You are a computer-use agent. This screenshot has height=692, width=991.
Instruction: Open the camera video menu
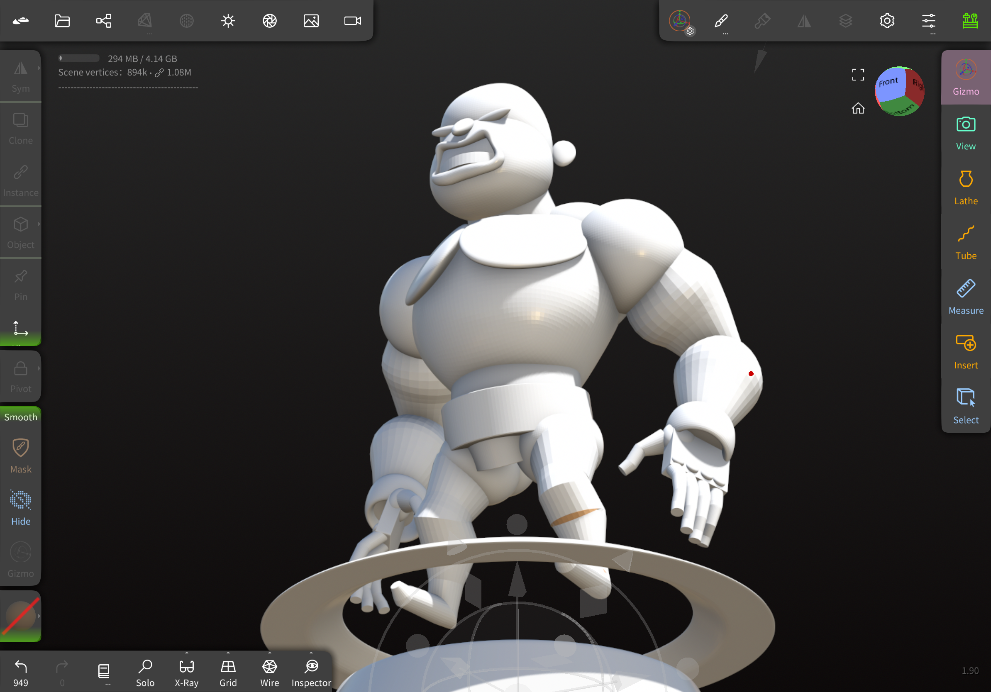pyautogui.click(x=353, y=21)
